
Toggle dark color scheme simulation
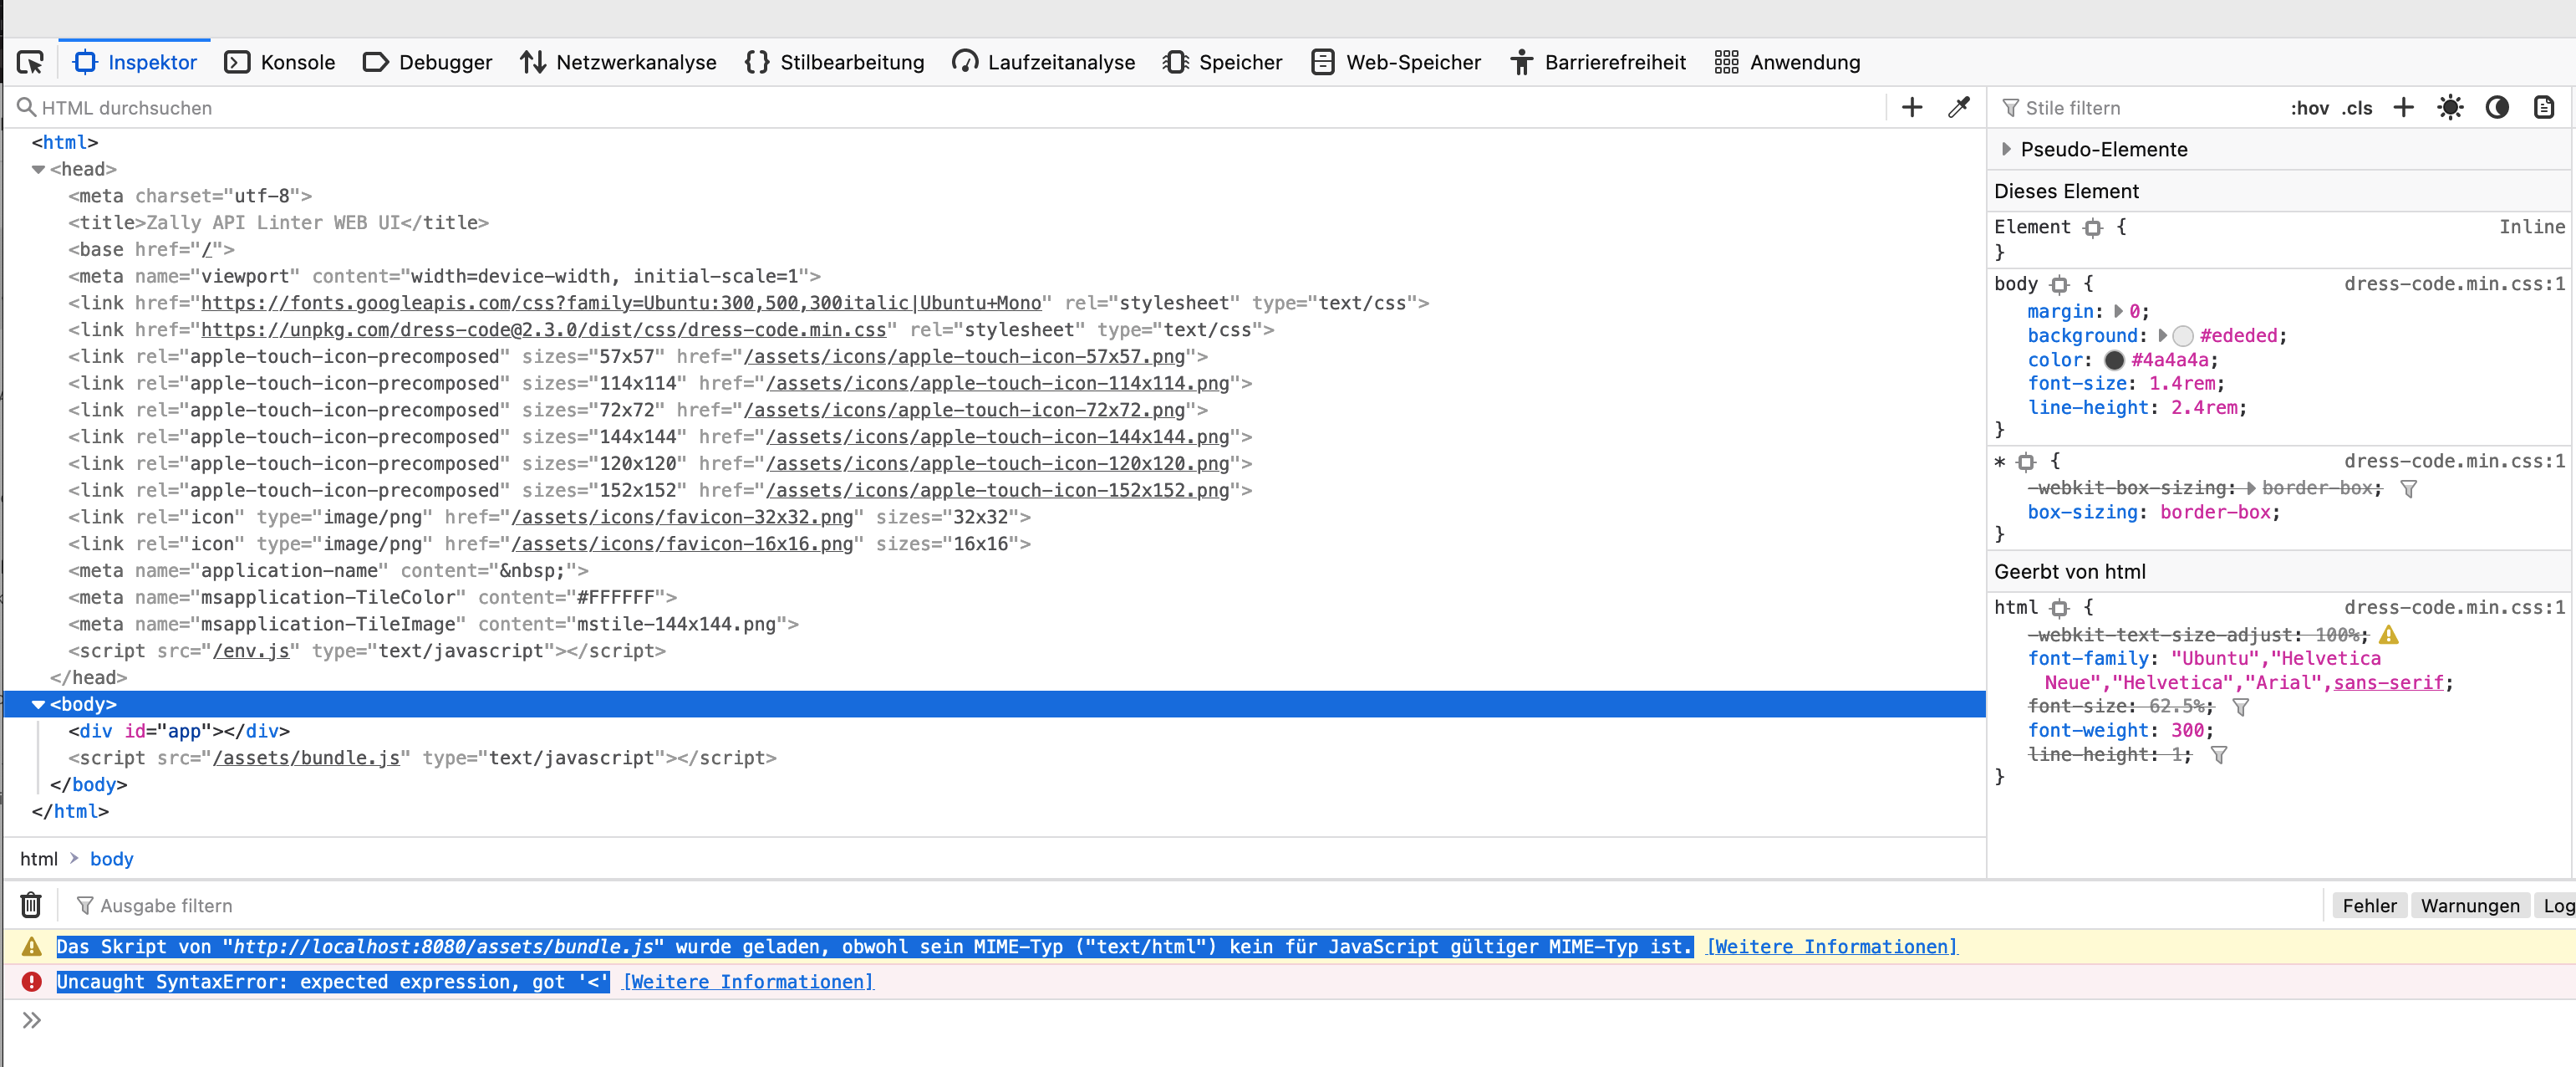click(x=2497, y=107)
